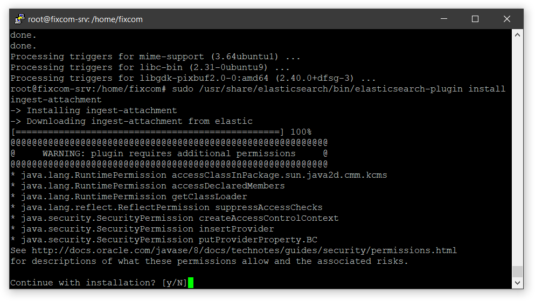535x301 pixels.
Task: Click the empty scrollbar track above thumb
Action: [x=517, y=153]
